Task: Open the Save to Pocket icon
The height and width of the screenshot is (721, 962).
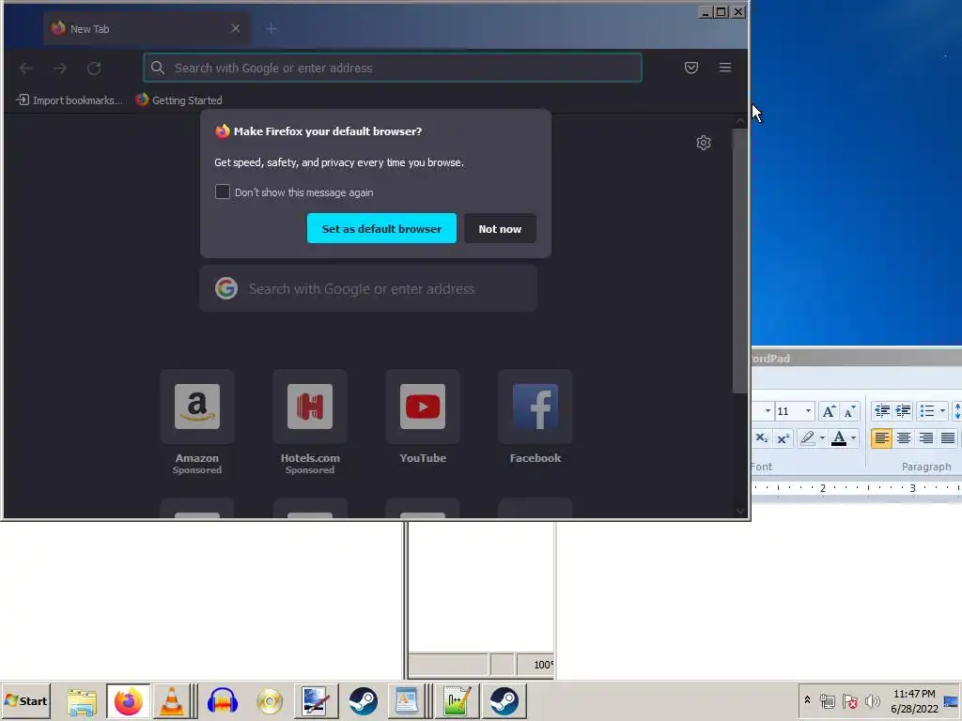Action: click(691, 68)
